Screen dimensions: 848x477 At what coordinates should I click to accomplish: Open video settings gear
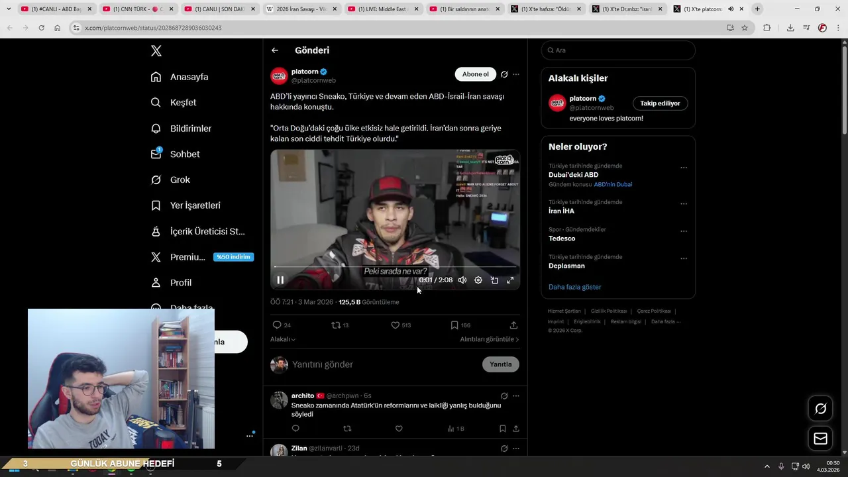(x=478, y=280)
